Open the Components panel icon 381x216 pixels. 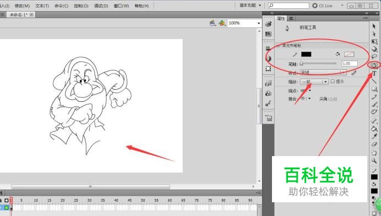pyautogui.click(x=269, y=93)
